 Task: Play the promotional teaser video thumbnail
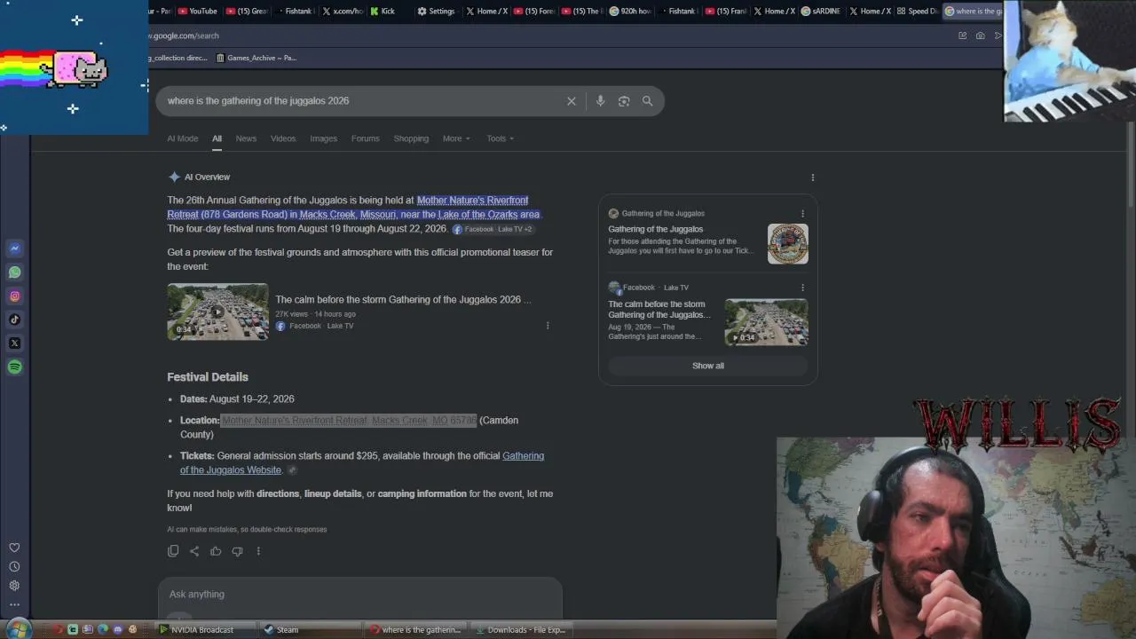coord(217,312)
